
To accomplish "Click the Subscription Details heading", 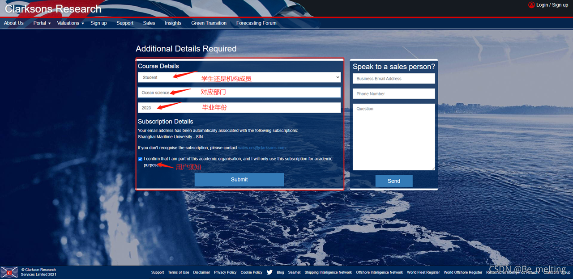I will click(x=166, y=122).
